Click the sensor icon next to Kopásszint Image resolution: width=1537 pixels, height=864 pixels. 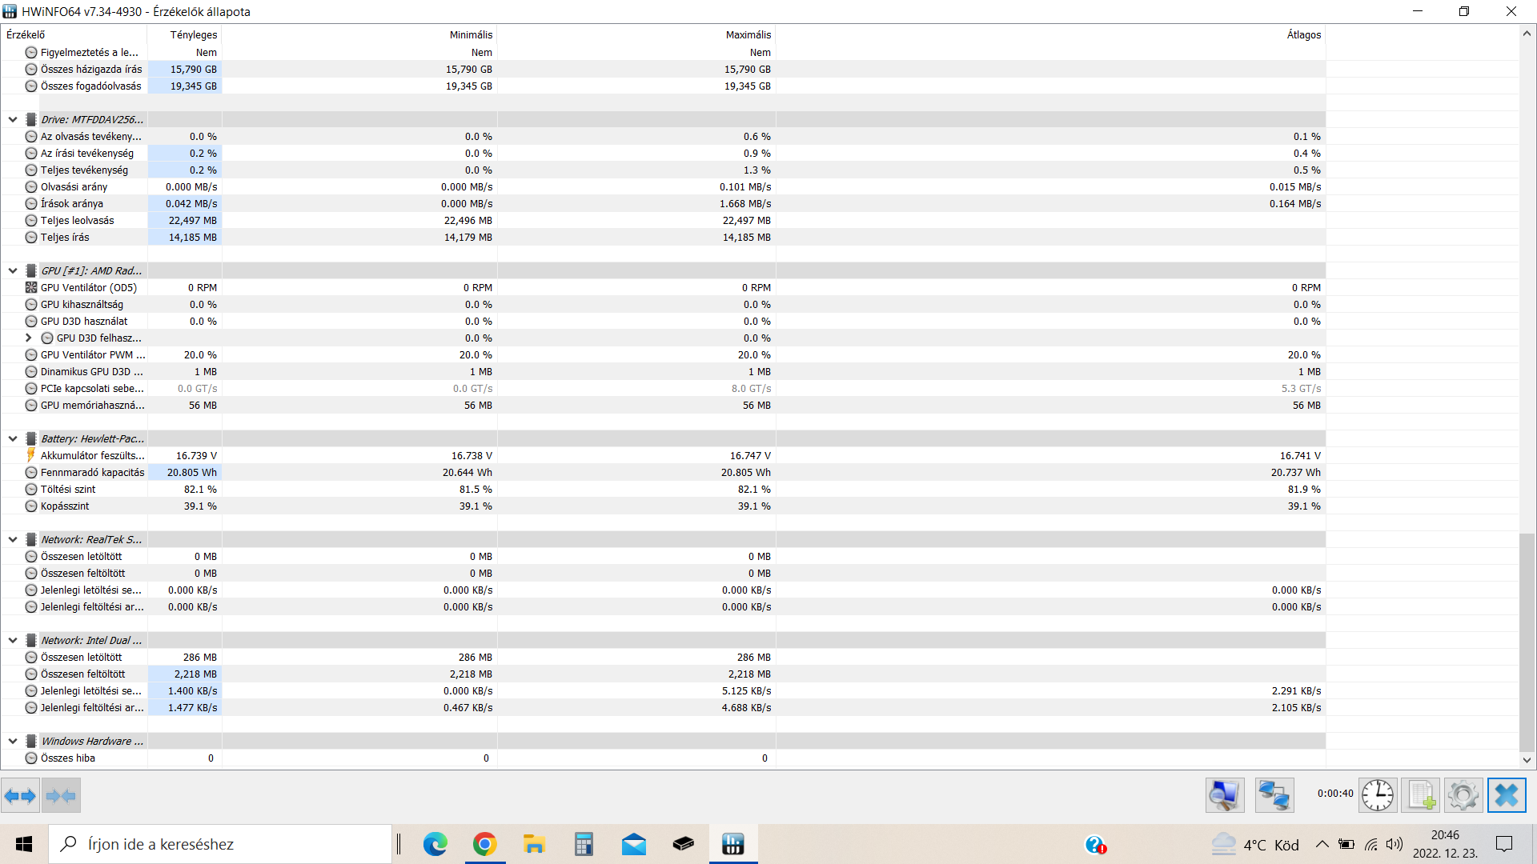coord(31,506)
